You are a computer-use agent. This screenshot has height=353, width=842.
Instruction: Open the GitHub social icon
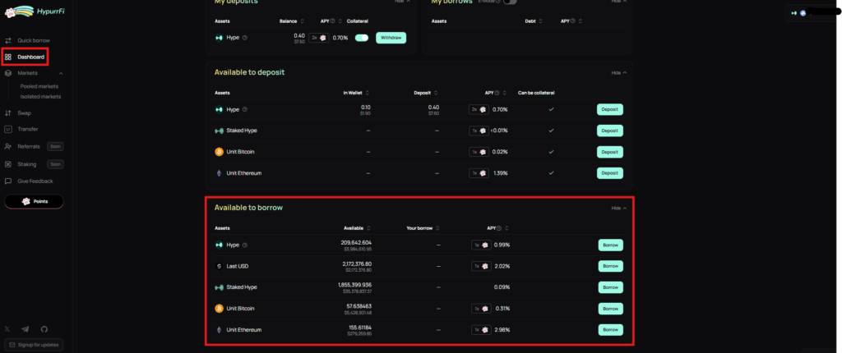click(x=44, y=329)
